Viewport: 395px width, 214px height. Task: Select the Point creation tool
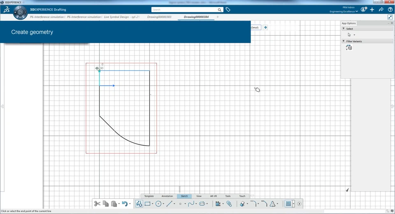coord(180,204)
